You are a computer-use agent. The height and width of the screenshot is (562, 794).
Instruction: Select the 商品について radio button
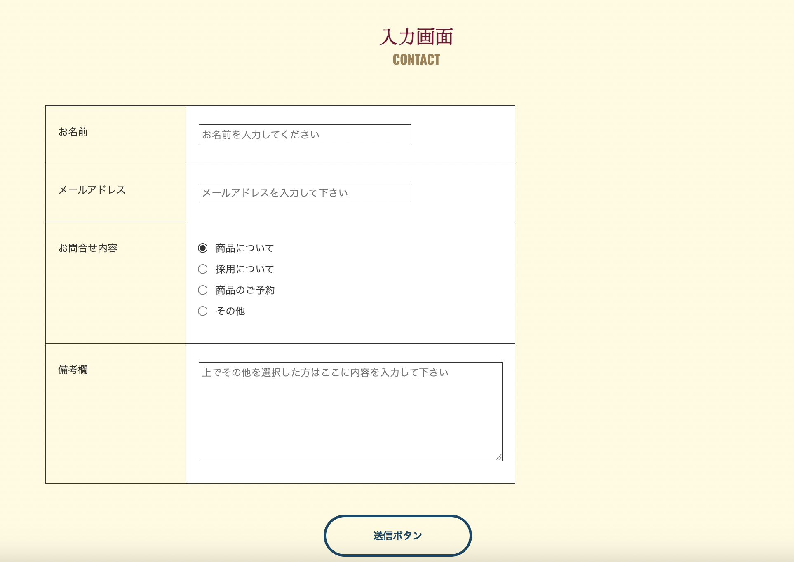pyautogui.click(x=203, y=248)
